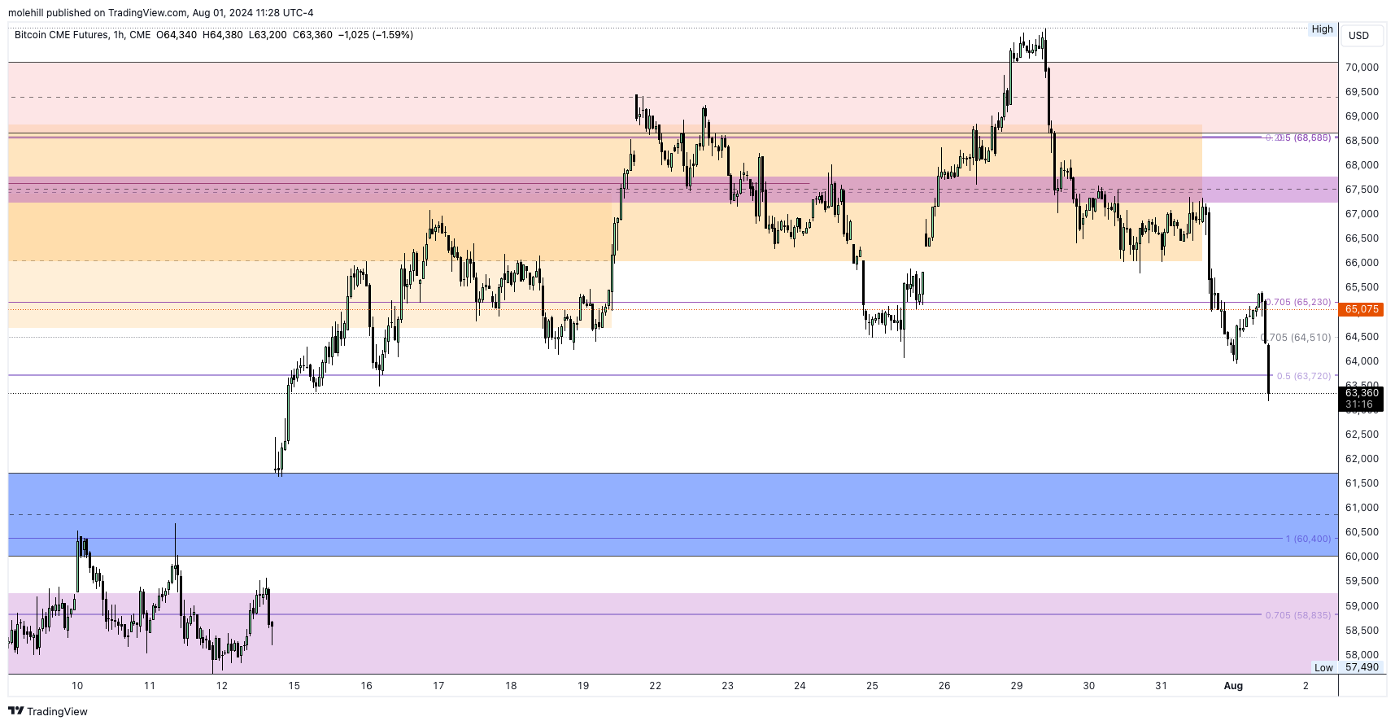Click 58,000 on the price axis

1362,655
